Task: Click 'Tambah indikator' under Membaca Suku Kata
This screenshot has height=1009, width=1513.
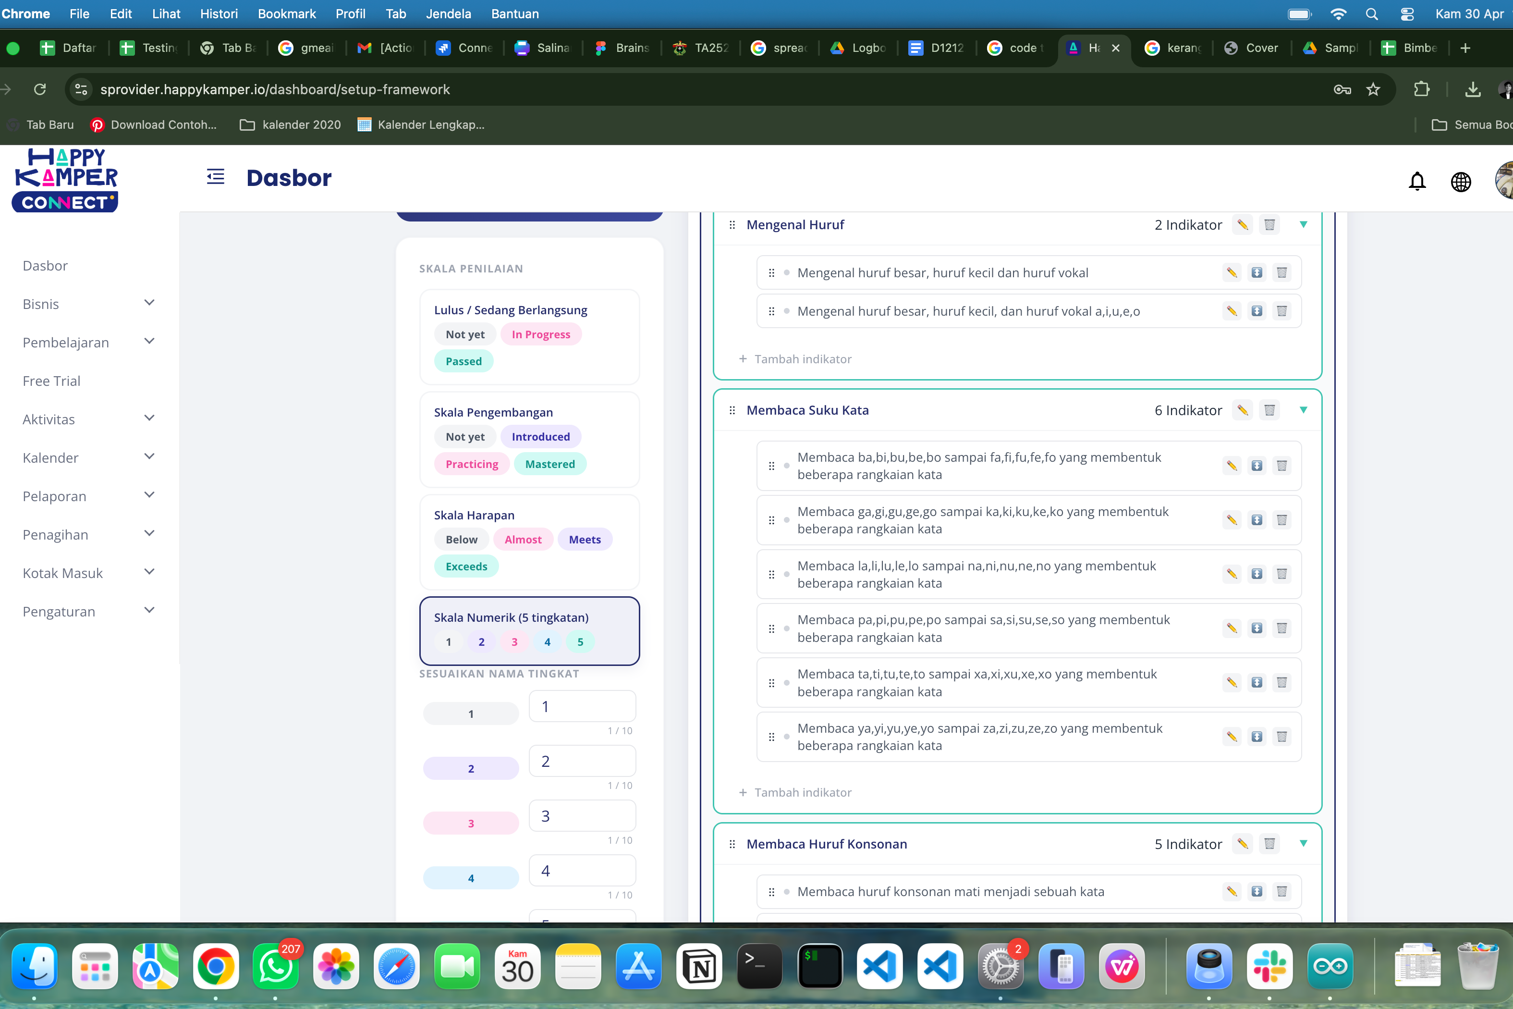Action: tap(795, 793)
